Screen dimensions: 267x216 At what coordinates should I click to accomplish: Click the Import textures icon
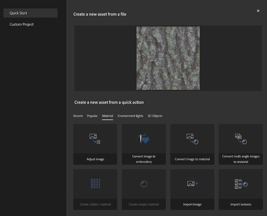[x=241, y=184]
